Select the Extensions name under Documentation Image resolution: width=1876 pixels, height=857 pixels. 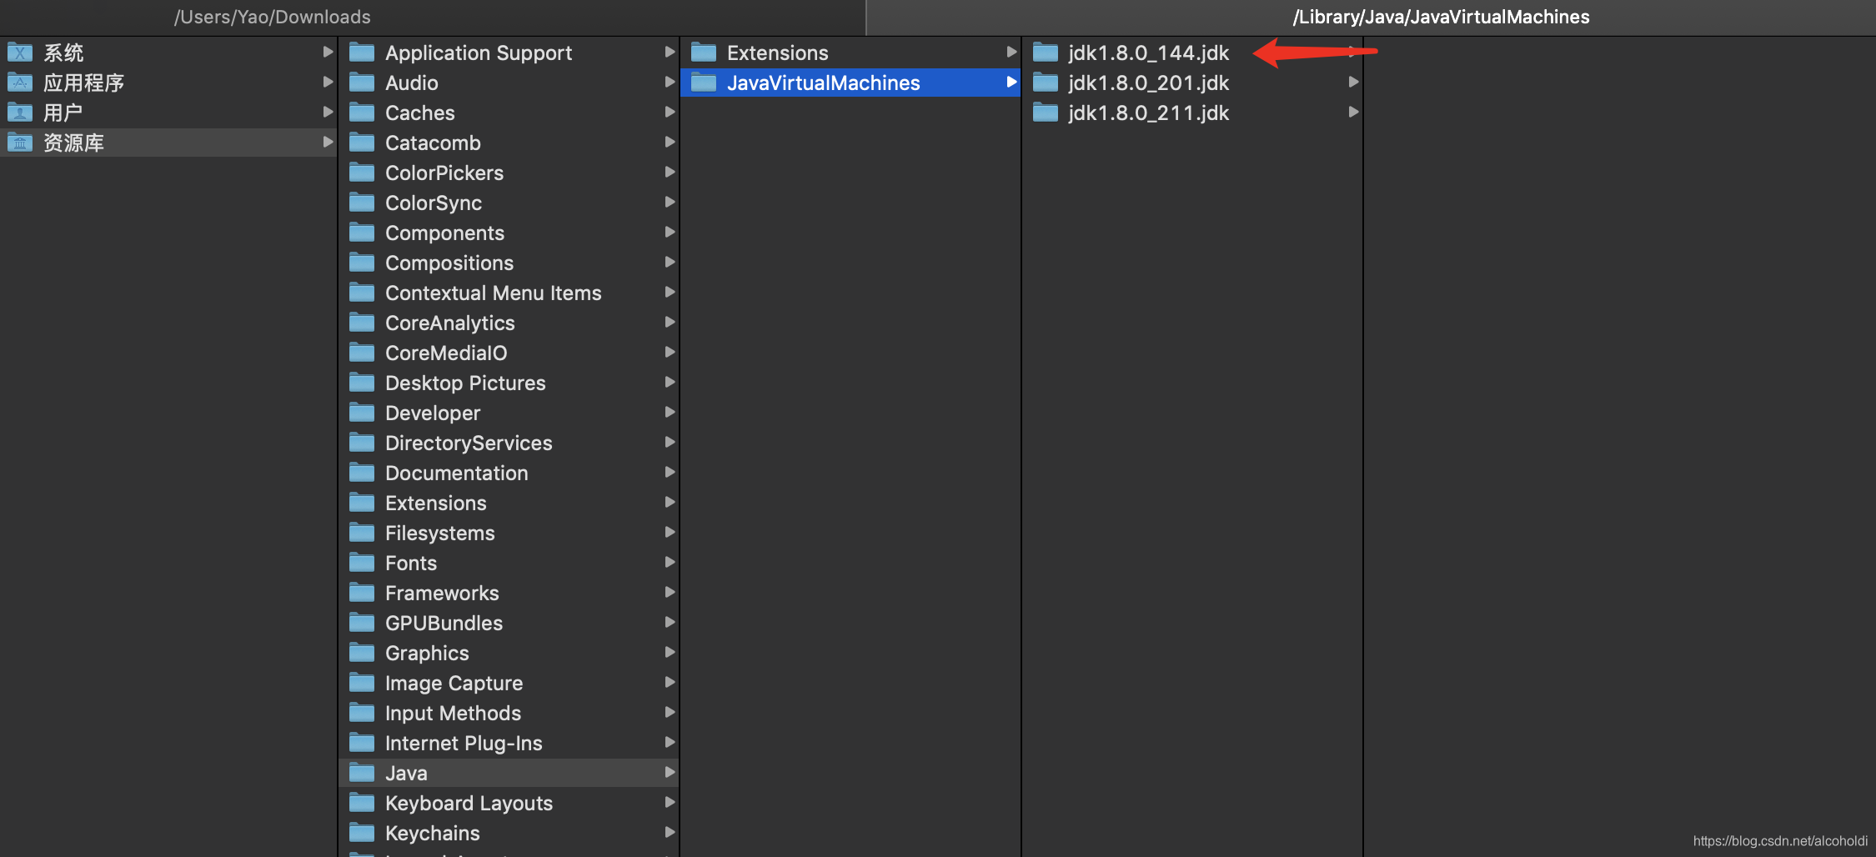pyautogui.click(x=436, y=503)
